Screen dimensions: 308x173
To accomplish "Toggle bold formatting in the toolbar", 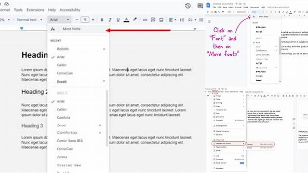I will click(102, 20).
